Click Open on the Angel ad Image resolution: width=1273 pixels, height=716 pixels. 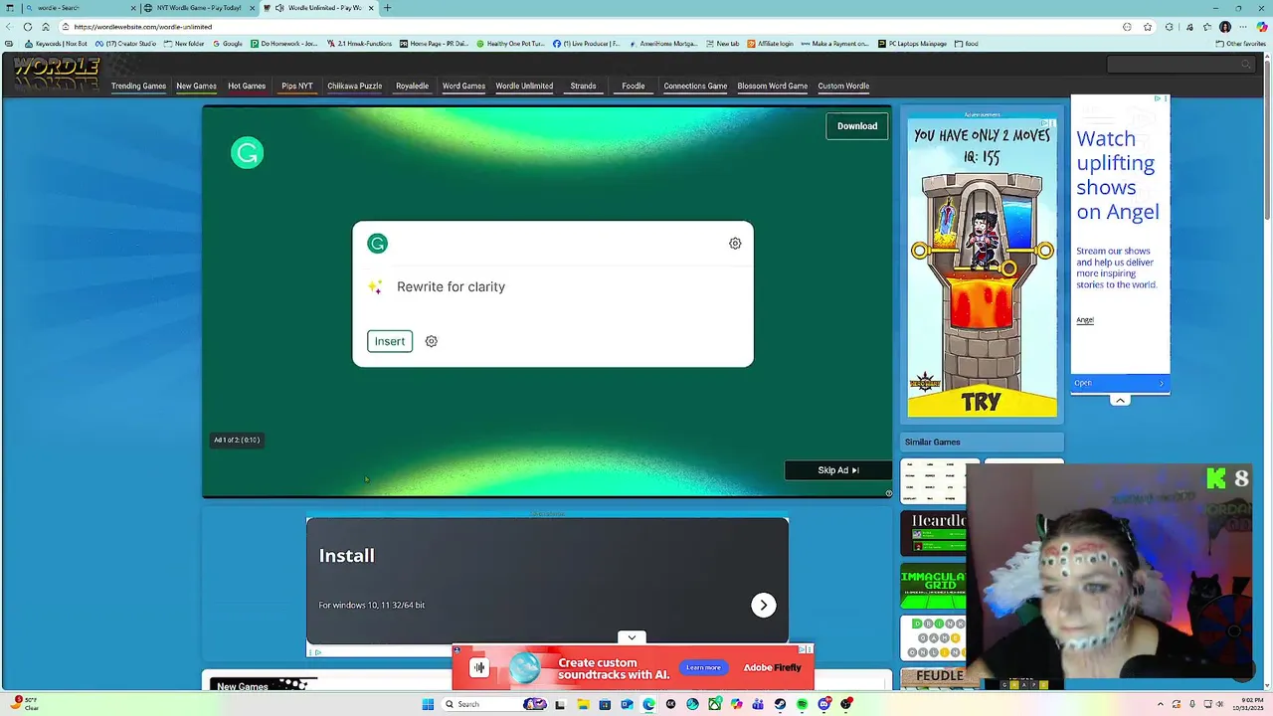pos(1120,383)
